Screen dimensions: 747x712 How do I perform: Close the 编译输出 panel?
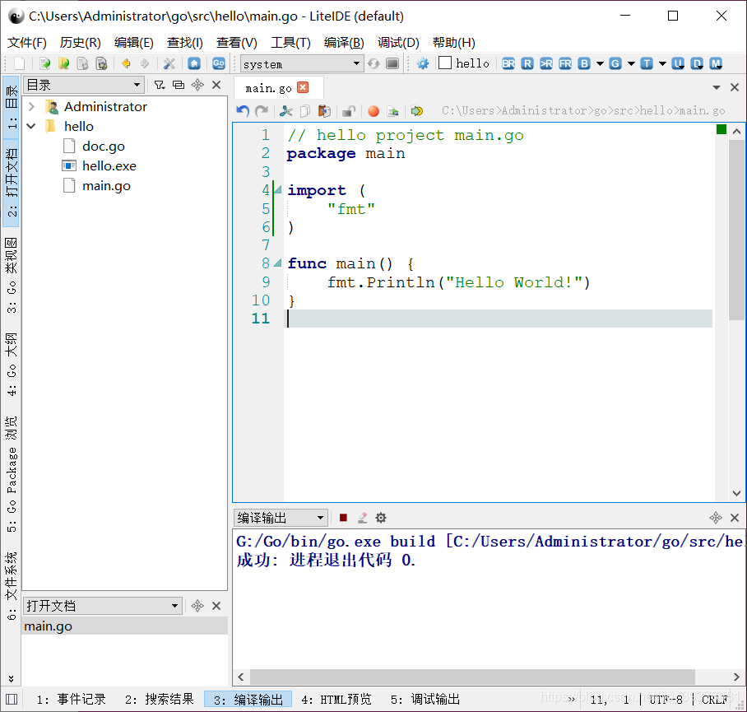click(735, 518)
